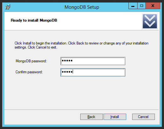164x129 pixels.
Task: Click empty area right of MongoDB password dots
Action: [99, 61]
